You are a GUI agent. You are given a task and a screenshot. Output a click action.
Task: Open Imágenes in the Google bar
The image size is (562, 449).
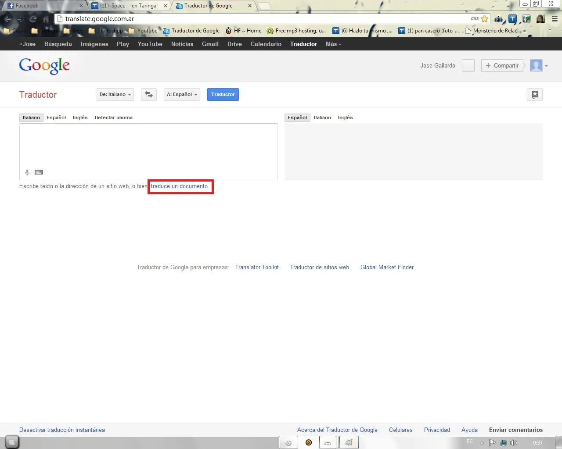coord(94,44)
